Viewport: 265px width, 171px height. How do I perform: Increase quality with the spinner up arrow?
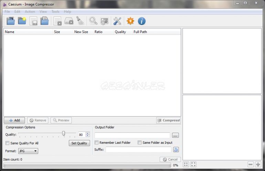click(87, 133)
